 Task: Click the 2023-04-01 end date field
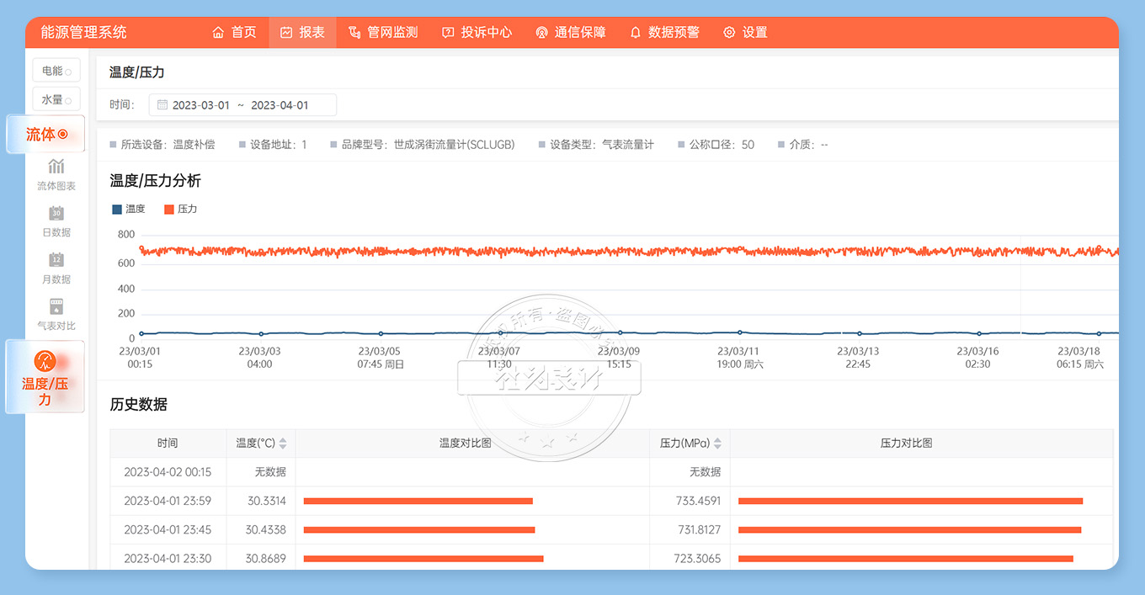280,105
